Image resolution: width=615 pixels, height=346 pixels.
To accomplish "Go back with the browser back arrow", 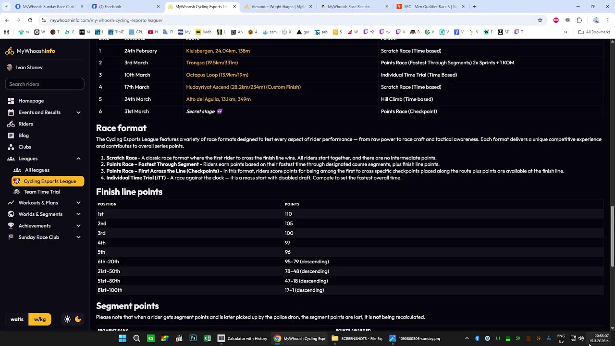I will [x=7, y=20].
